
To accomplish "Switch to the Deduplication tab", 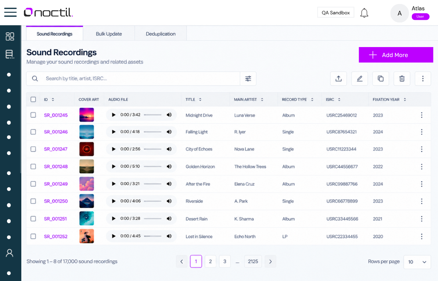I will (161, 34).
